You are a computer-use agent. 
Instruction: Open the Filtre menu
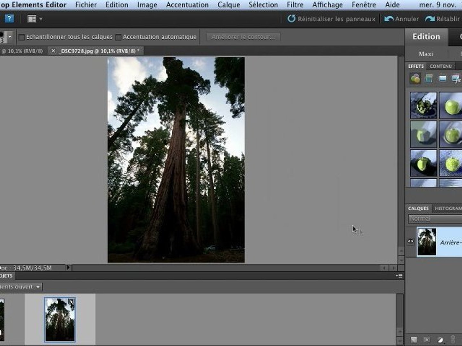coord(295,5)
